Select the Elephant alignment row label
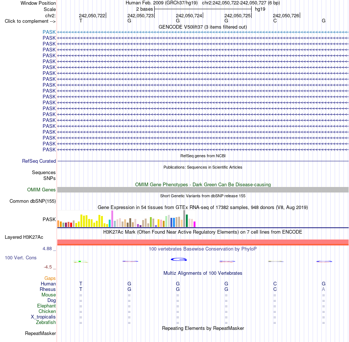Viewport: 349px width, 342px height. click(47, 306)
